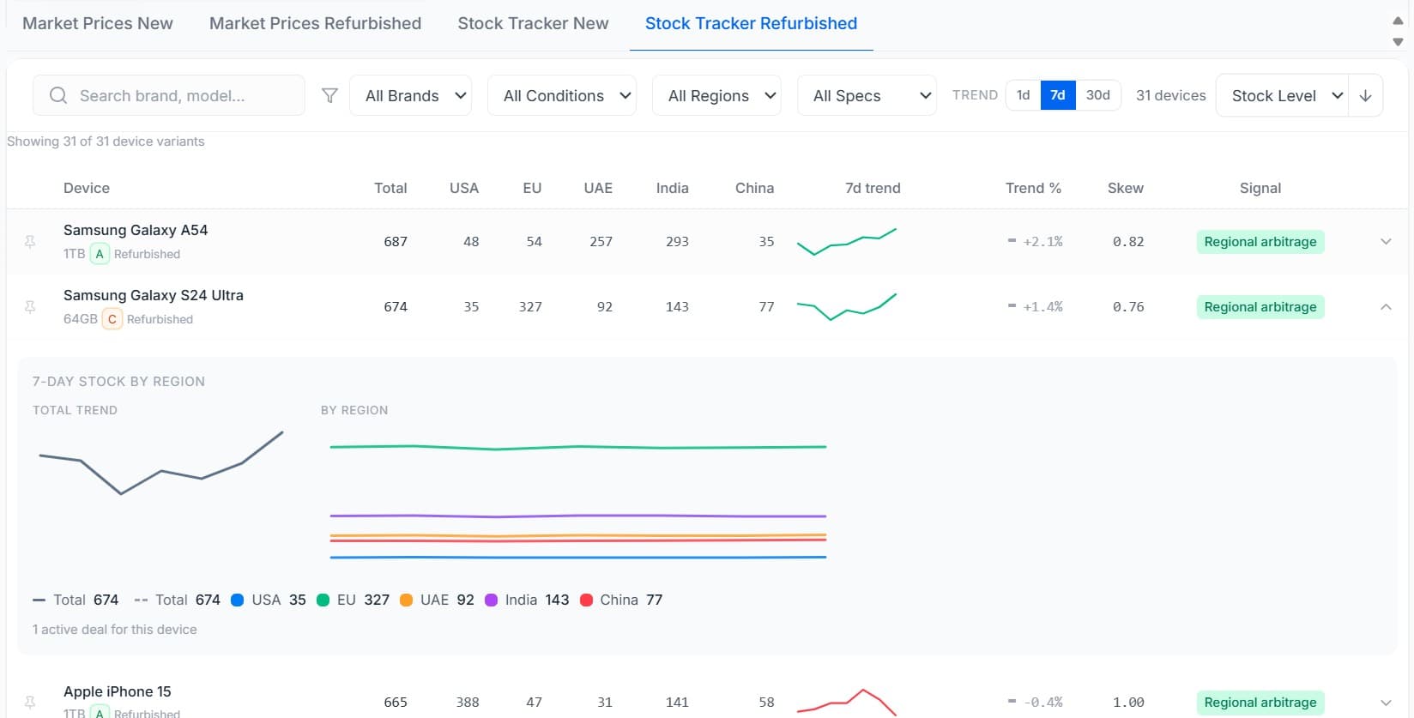
Task: Click the Galaxy A54 7d trend sparkline
Action: (x=847, y=242)
